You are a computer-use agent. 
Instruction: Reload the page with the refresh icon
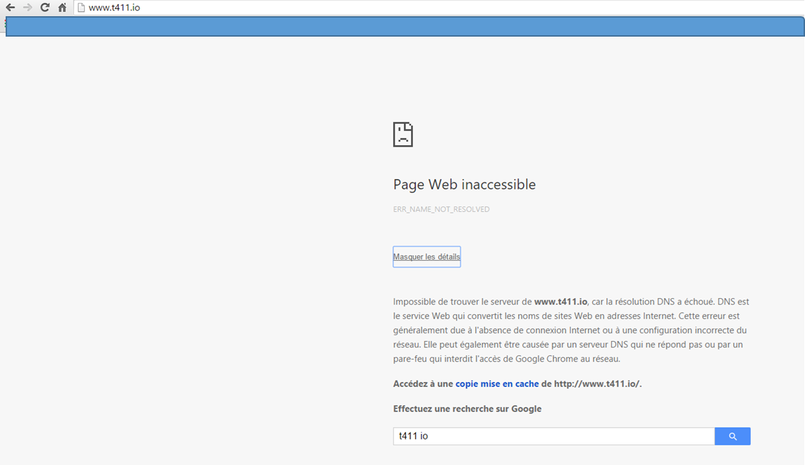click(x=44, y=8)
